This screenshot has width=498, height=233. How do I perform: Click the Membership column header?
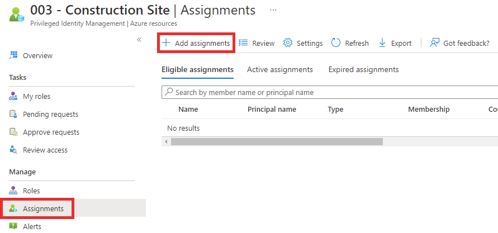tap(429, 109)
